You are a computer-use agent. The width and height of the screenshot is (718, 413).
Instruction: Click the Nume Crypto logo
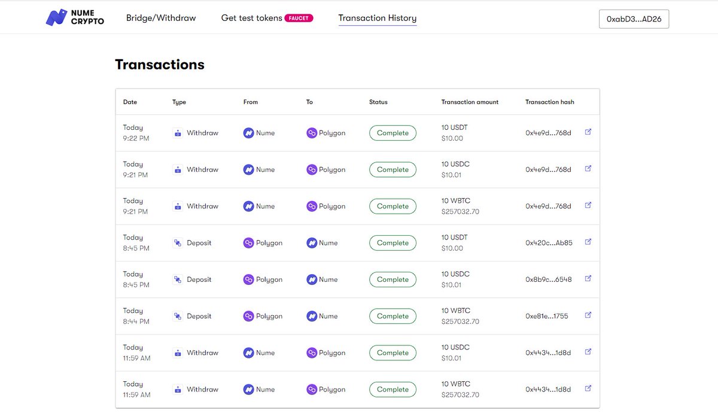75,17
